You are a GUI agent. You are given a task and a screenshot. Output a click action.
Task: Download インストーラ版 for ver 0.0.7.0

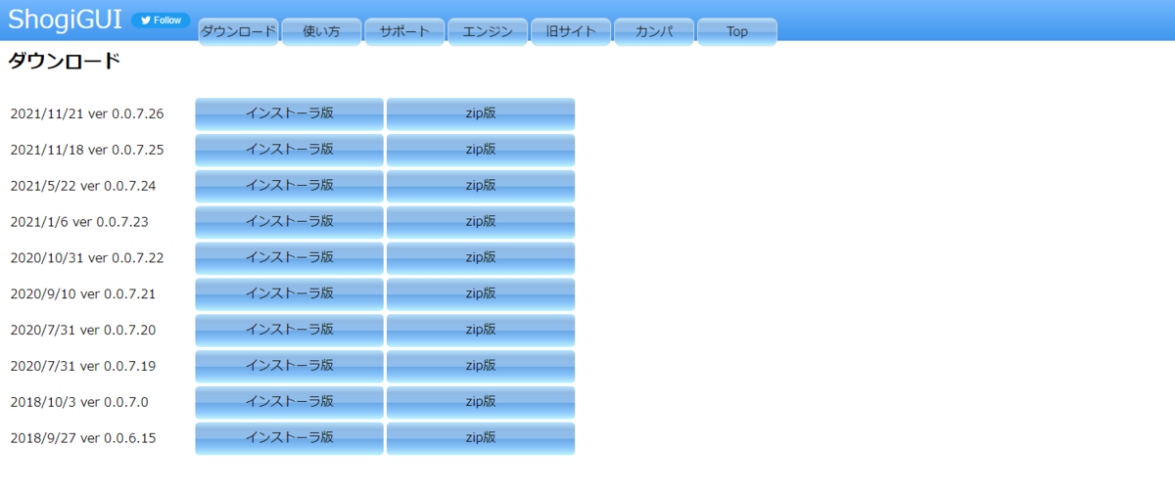(x=289, y=402)
